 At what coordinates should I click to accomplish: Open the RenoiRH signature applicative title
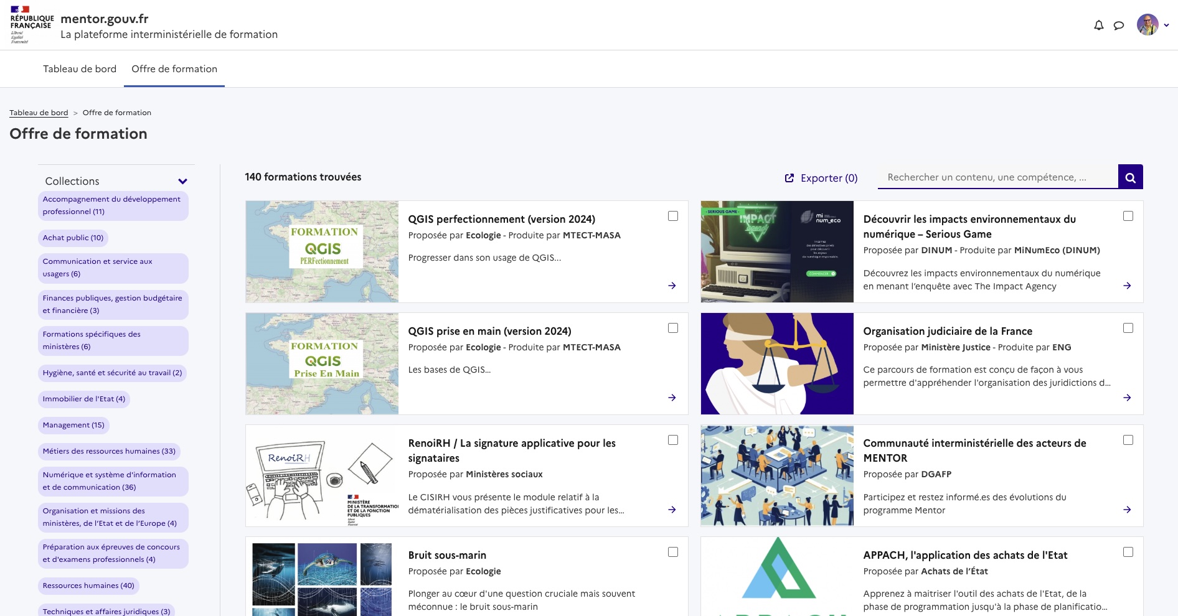512,450
